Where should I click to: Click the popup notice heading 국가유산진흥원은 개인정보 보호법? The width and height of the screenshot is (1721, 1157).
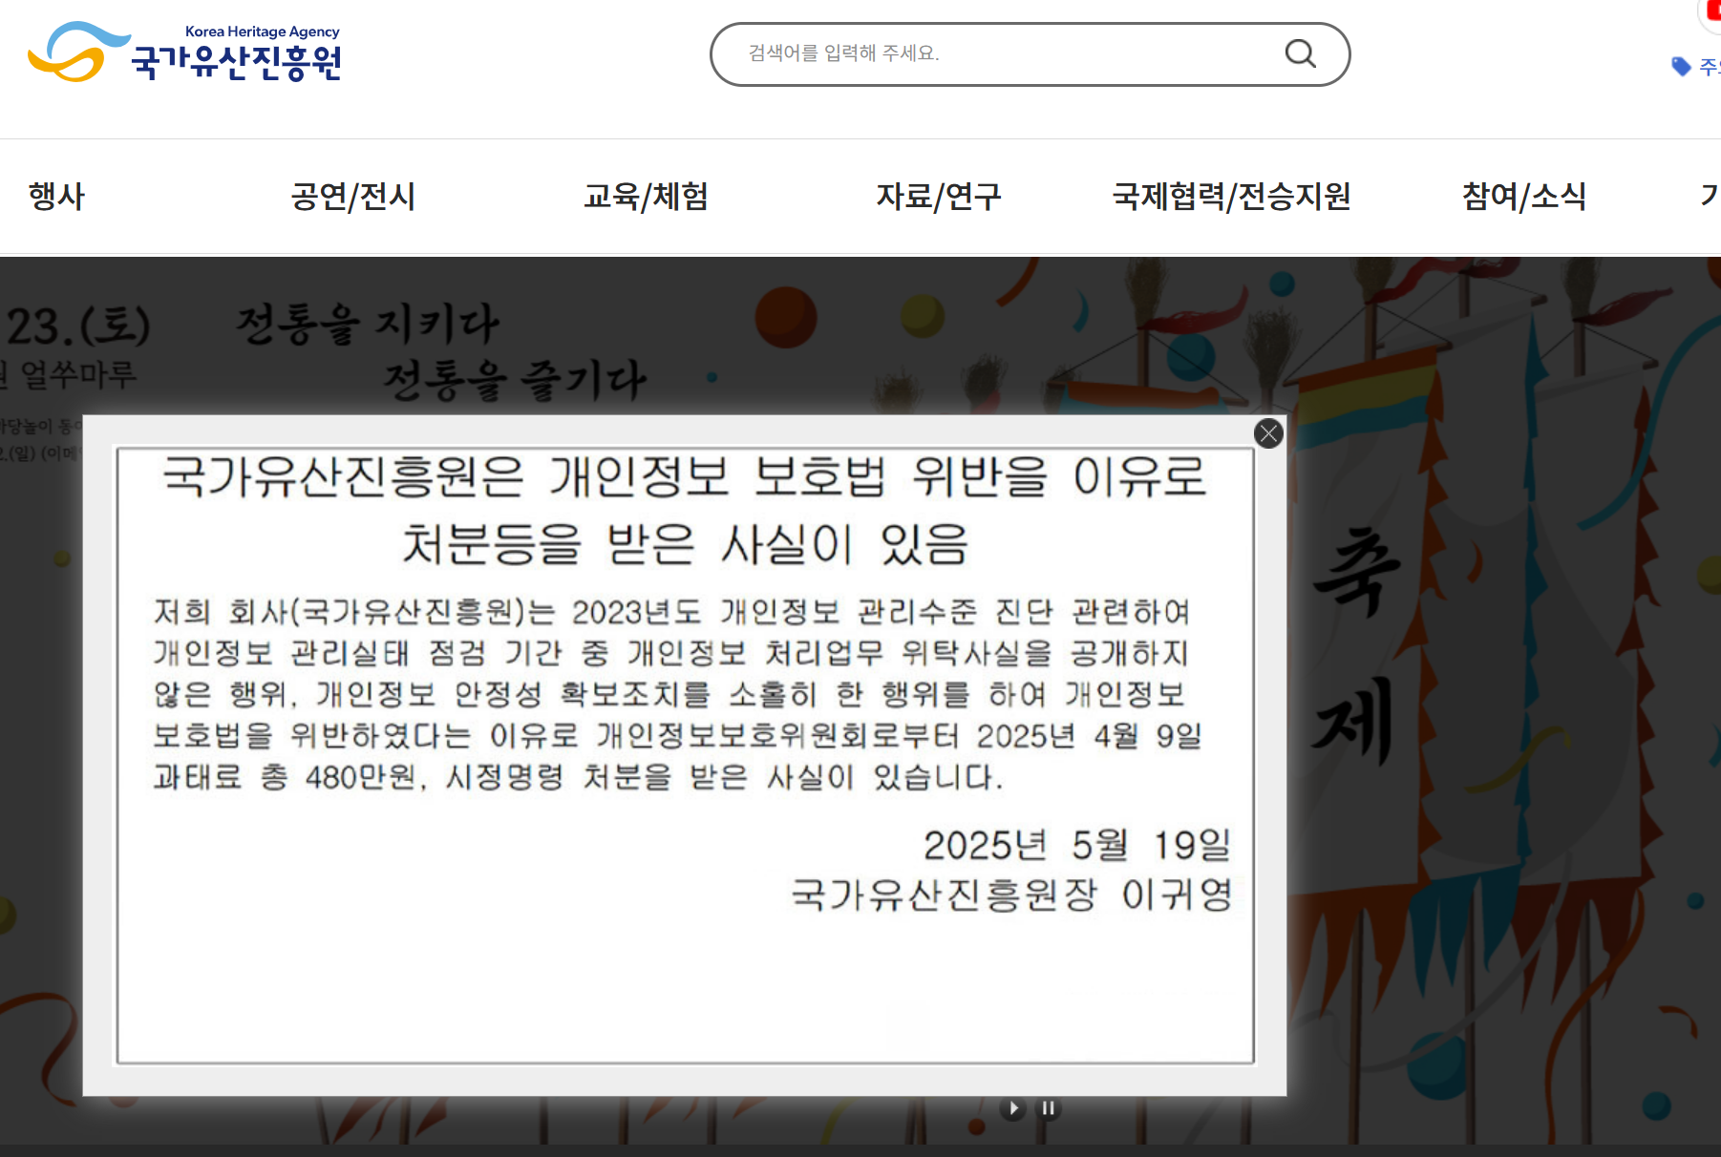pyautogui.click(x=684, y=511)
